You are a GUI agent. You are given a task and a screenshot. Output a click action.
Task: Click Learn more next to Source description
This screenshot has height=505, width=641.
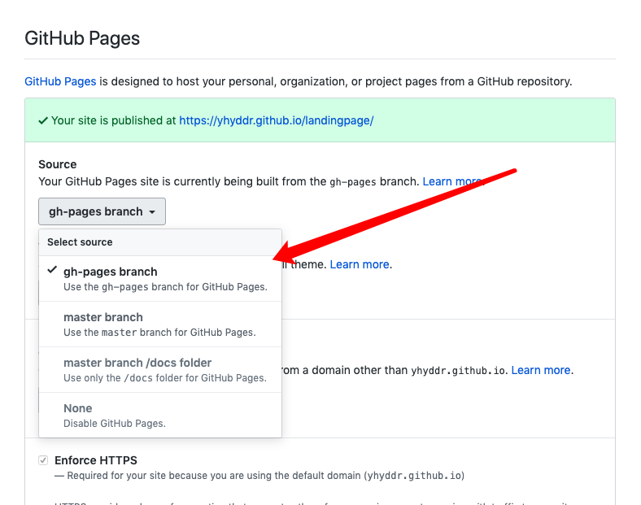[x=452, y=181]
